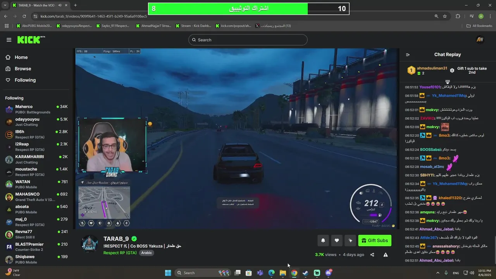Open File Explorer from taskbar
This screenshot has height=279, width=496.
click(x=283, y=273)
